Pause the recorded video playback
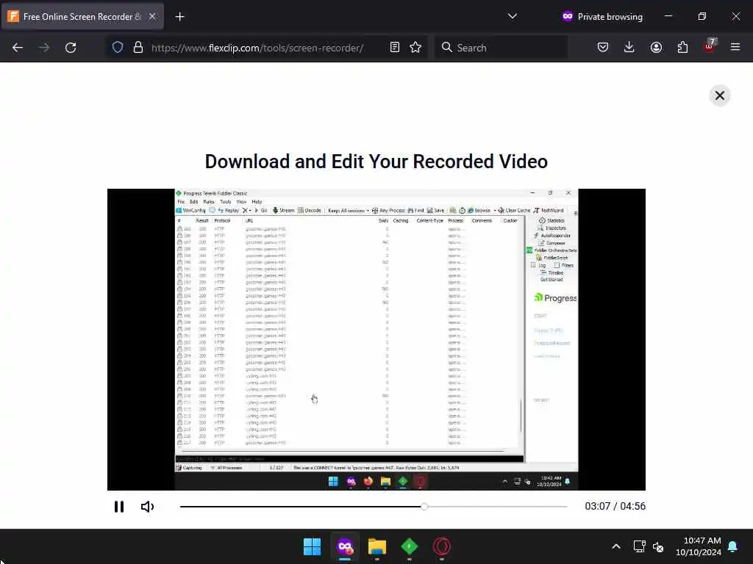This screenshot has height=564, width=753. [x=119, y=507]
